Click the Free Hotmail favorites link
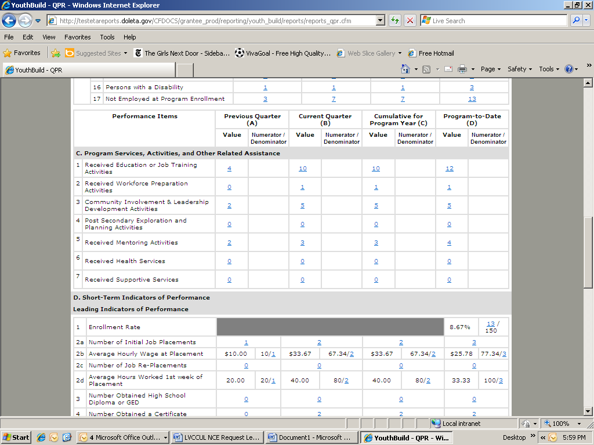This screenshot has width=594, height=445. [x=436, y=53]
